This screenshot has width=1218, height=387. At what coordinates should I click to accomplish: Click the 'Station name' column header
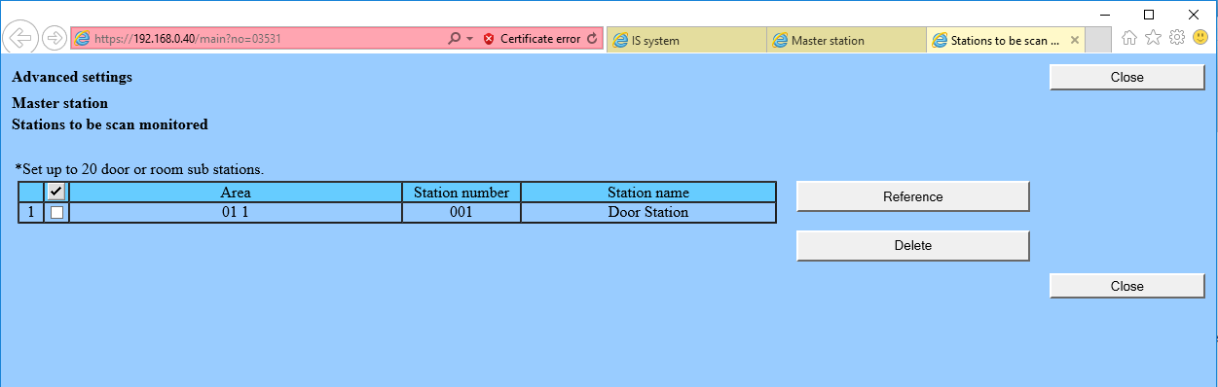coord(648,193)
